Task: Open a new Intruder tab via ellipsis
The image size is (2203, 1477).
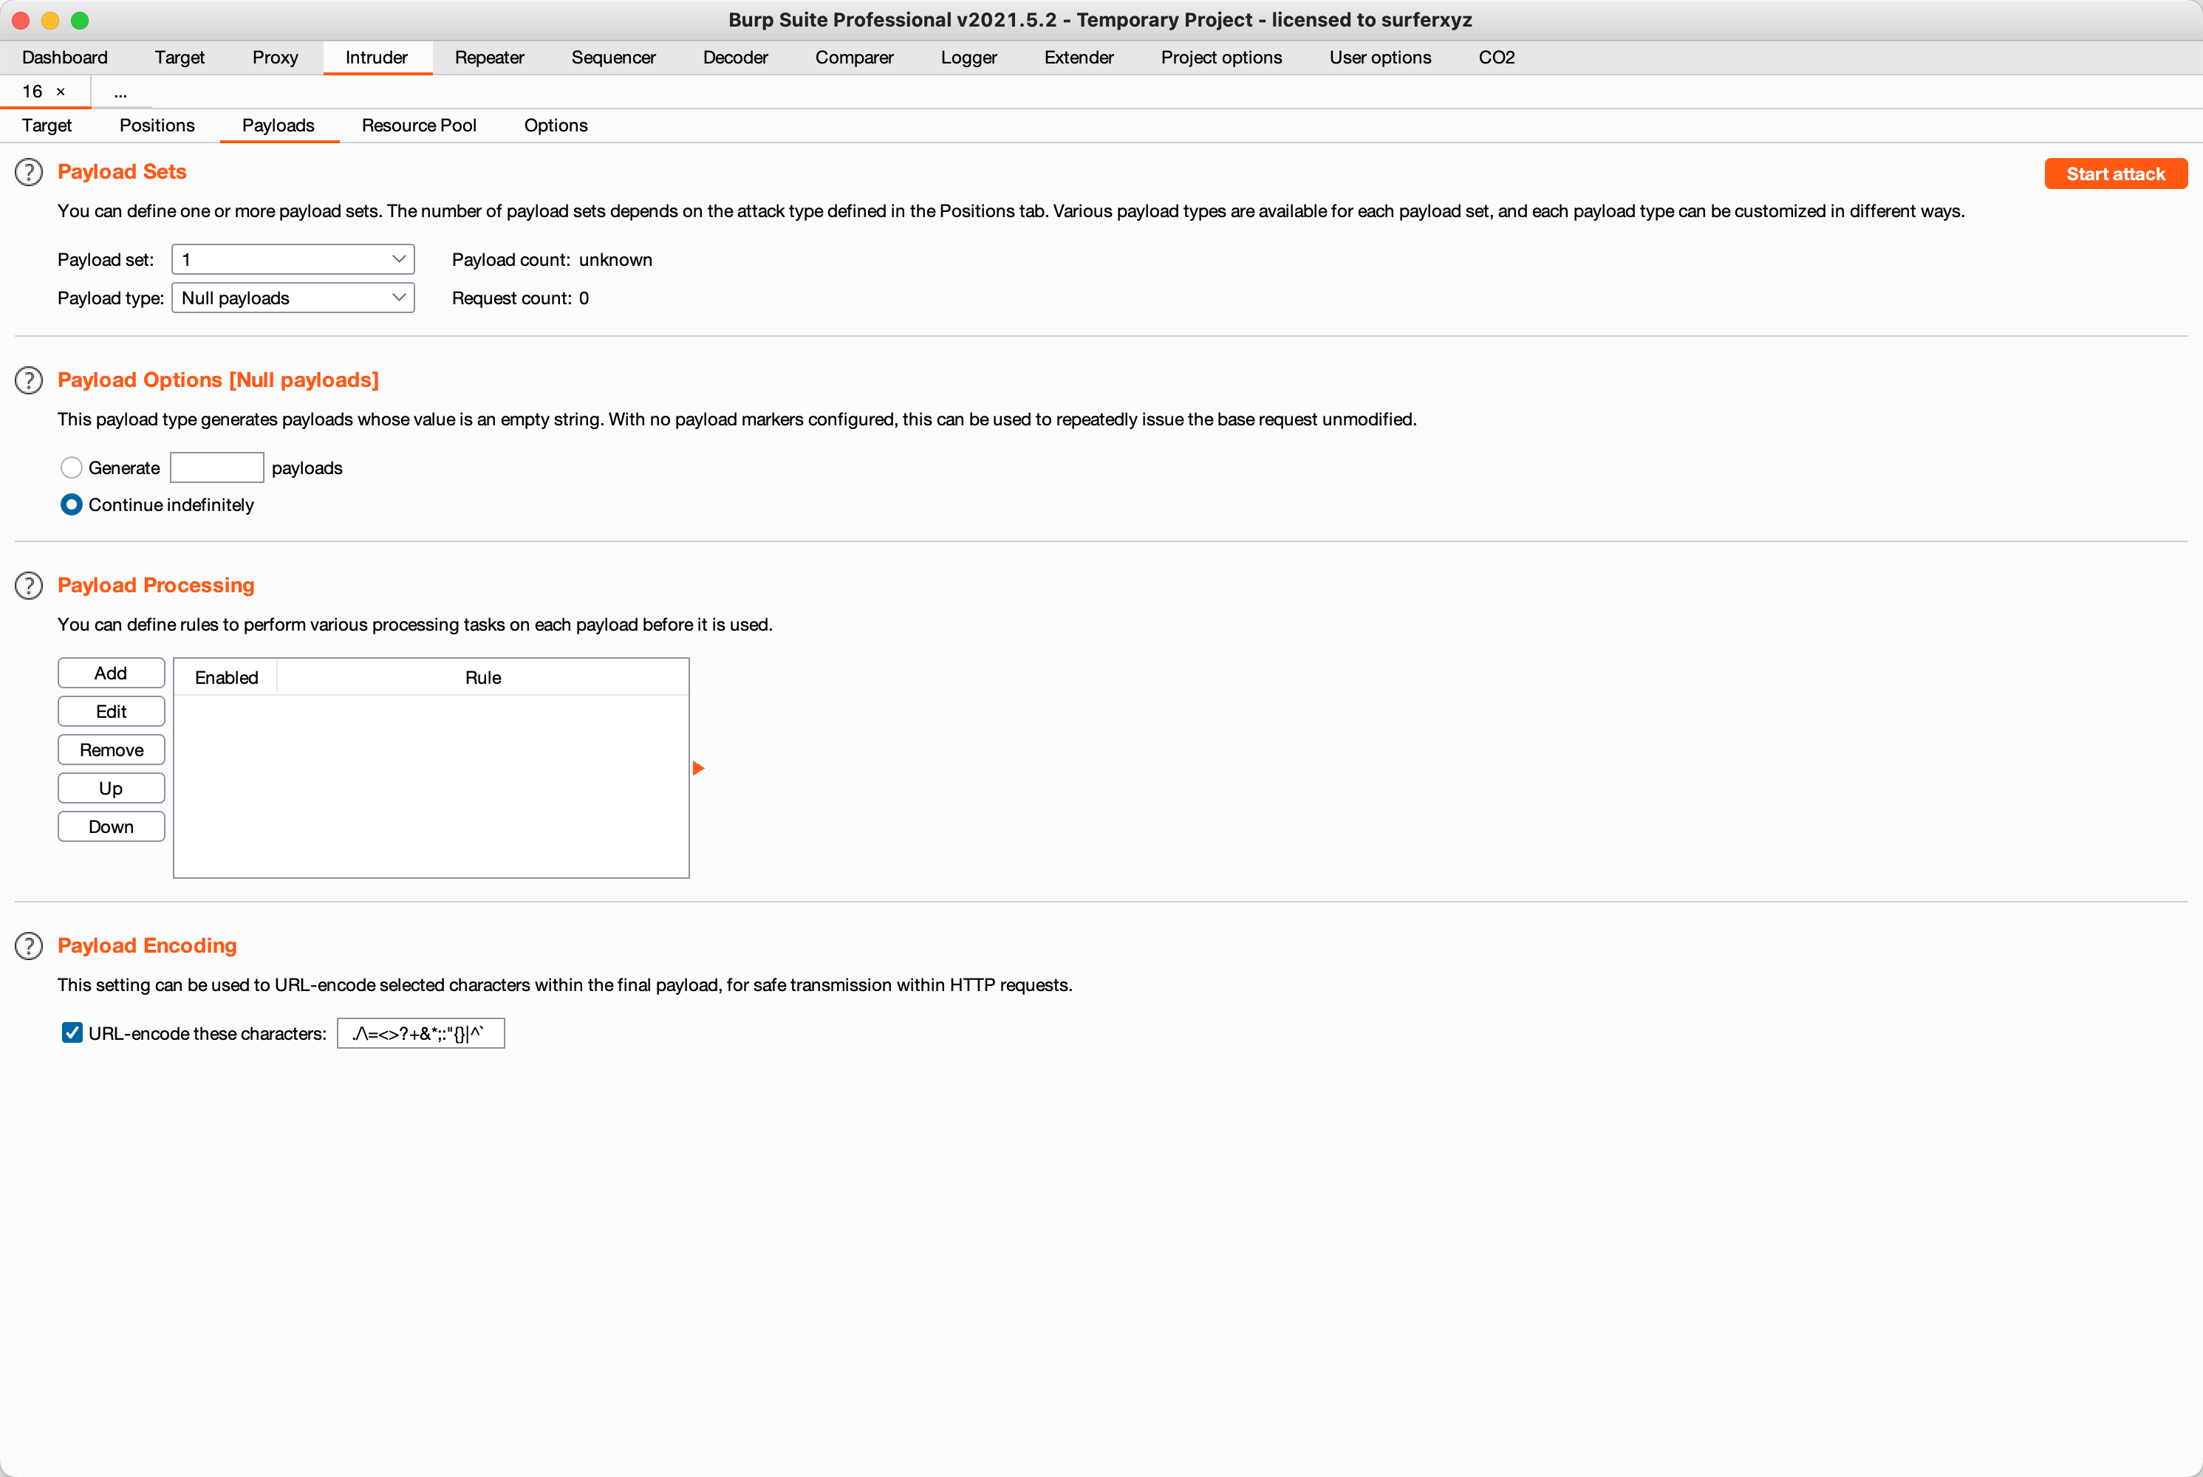Action: point(120,92)
